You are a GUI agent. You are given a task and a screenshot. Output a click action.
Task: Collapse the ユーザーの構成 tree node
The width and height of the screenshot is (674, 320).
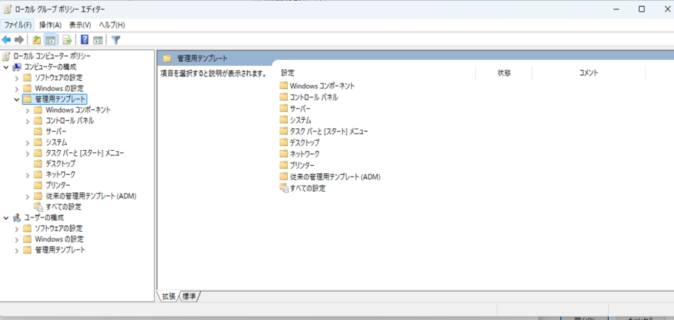pyautogui.click(x=6, y=218)
